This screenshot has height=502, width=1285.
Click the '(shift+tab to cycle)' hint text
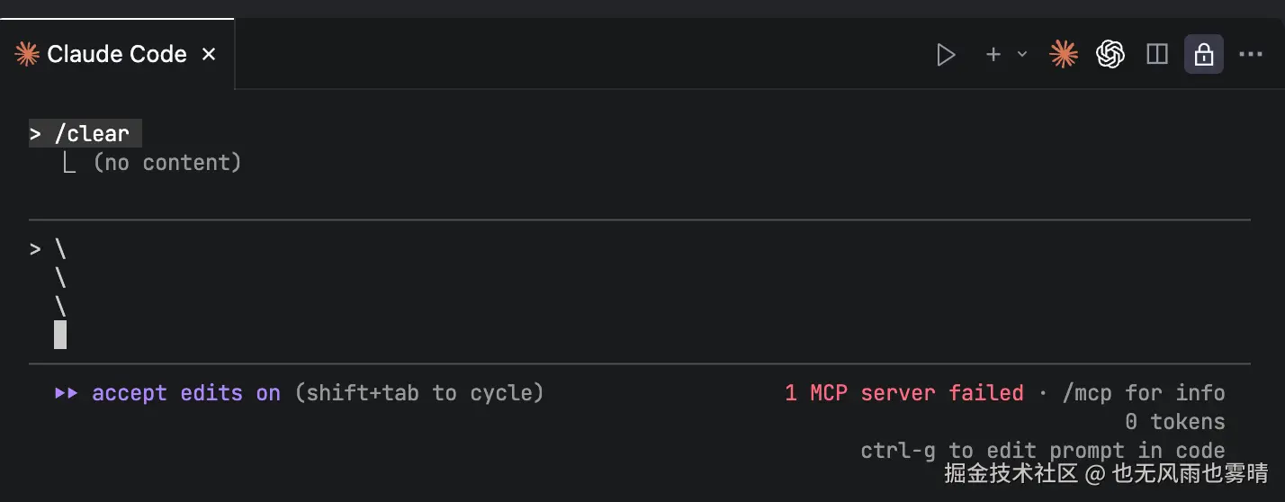coord(419,393)
